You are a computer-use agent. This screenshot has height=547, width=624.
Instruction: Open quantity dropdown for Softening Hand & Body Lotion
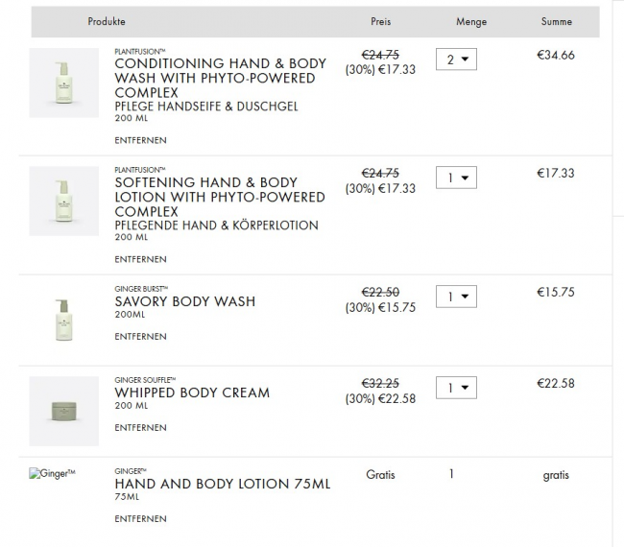(456, 178)
